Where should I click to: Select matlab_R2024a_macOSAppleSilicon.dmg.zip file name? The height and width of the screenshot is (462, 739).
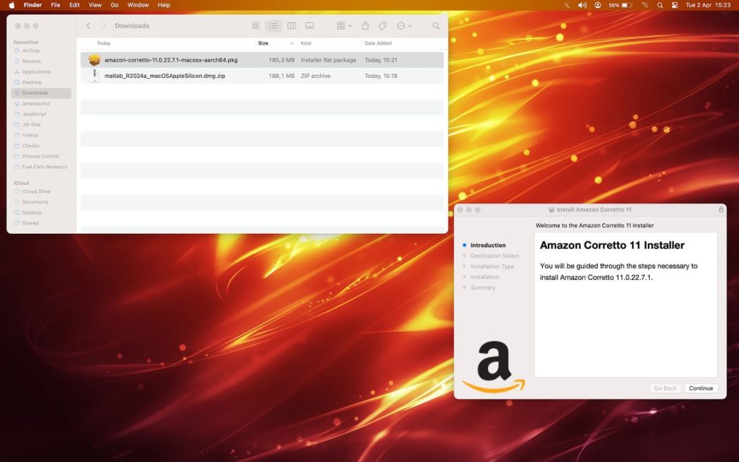point(165,75)
